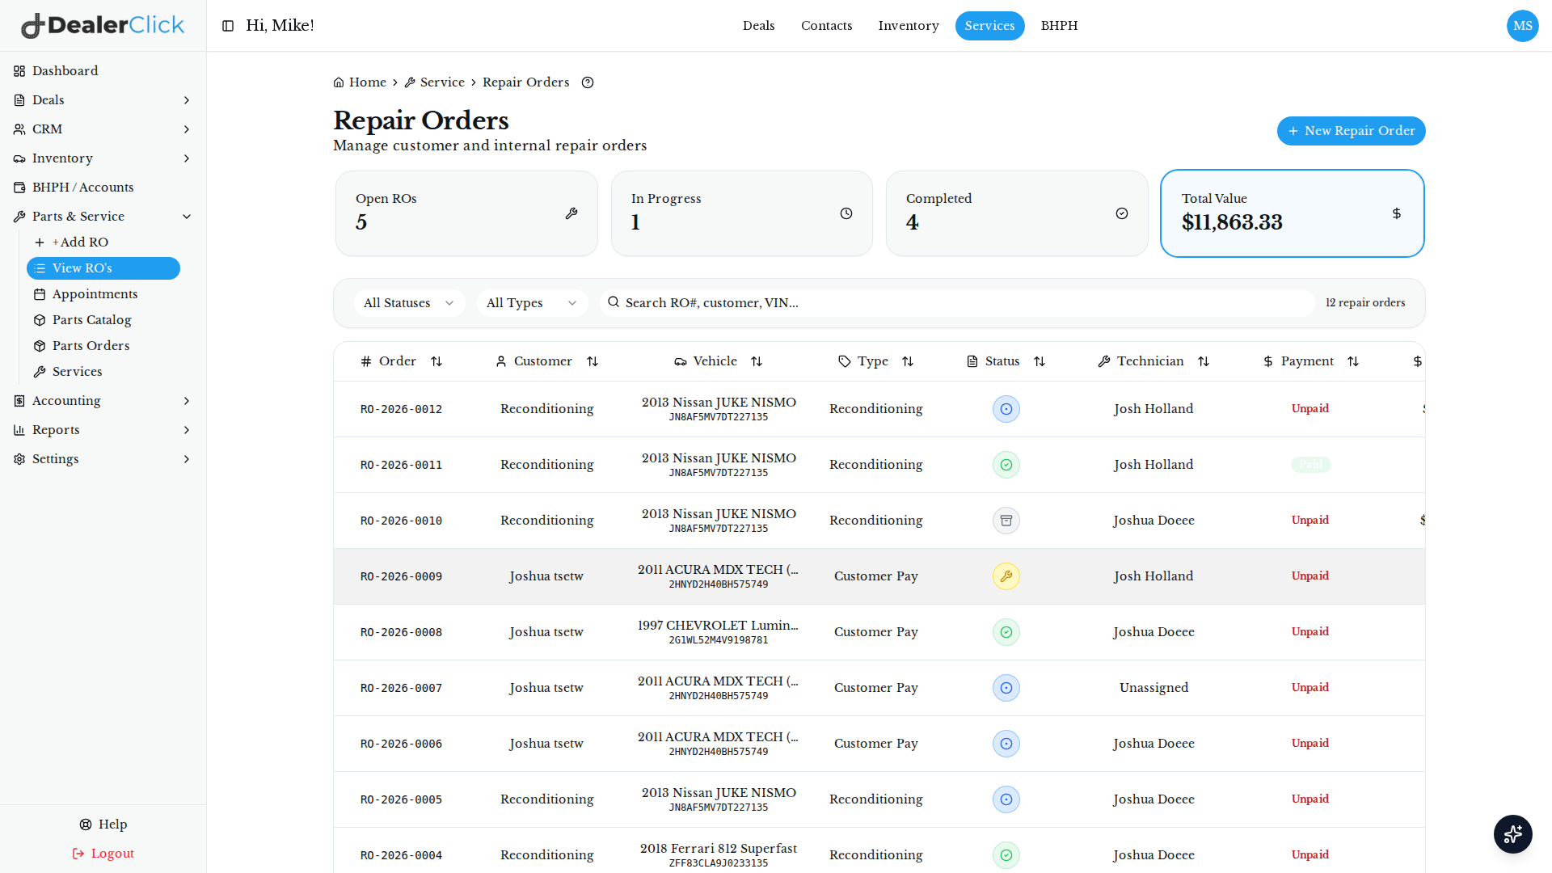1552x873 pixels.
Task: Click the dollar icon in Total Value card
Action: tap(1397, 213)
